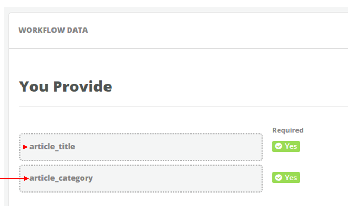351x208 pixels.
Task: Select the article_category dotted field box
Action: tap(141, 179)
